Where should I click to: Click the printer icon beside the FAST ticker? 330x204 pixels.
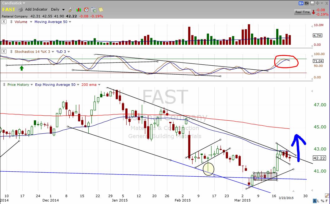(21, 10)
